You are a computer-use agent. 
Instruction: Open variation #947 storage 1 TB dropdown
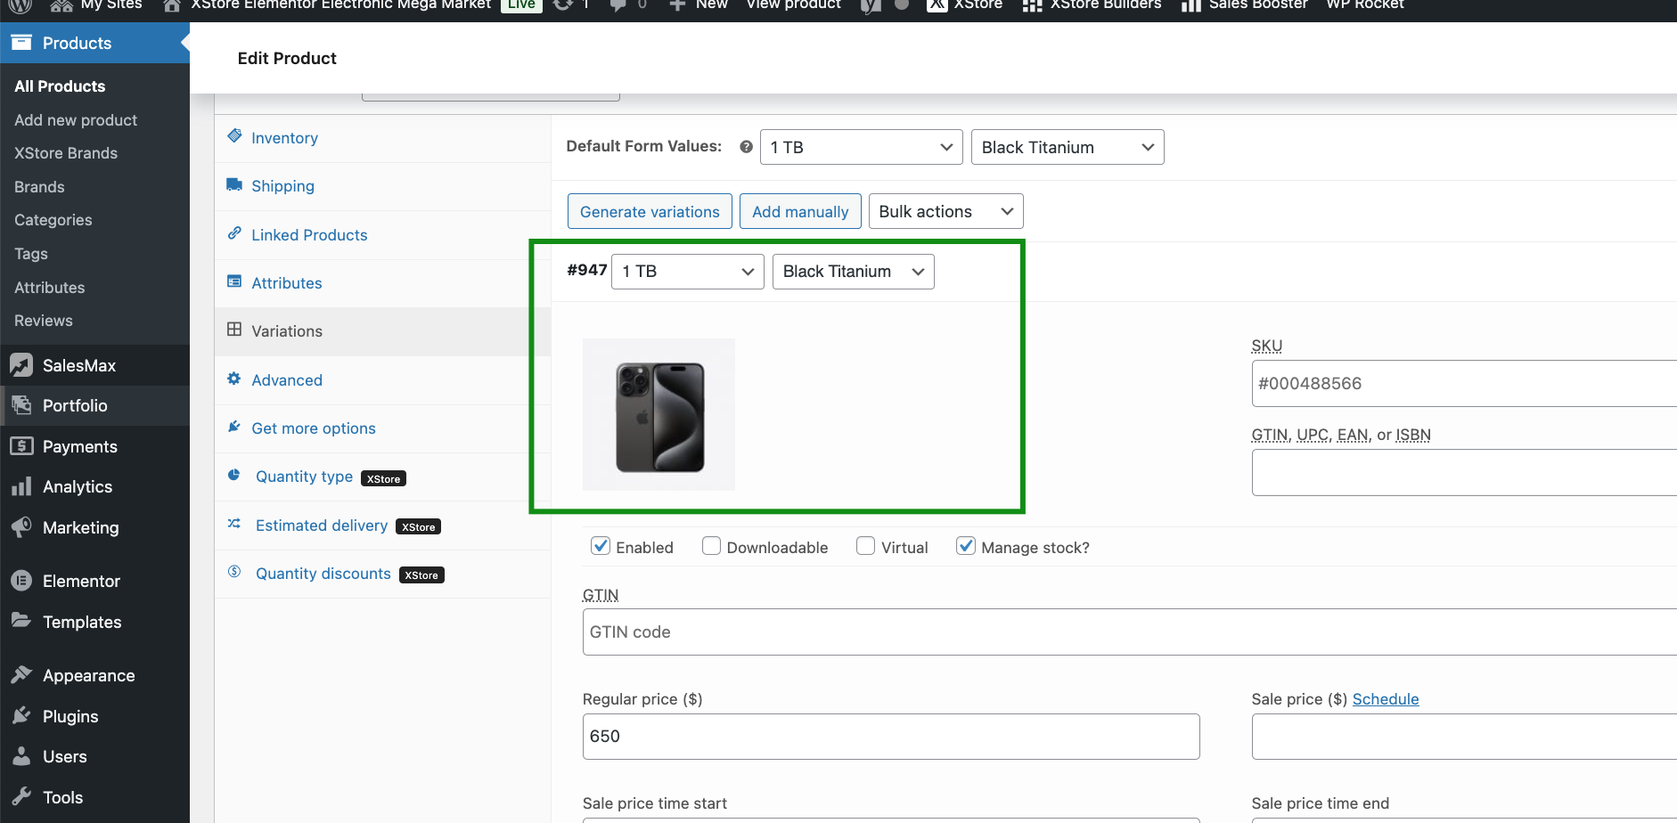[x=687, y=272]
